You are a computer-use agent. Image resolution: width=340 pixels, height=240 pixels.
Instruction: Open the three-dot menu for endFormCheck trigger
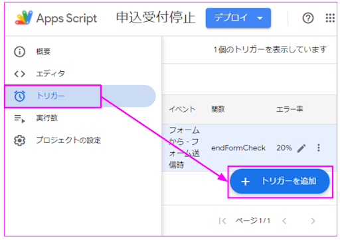(x=319, y=148)
